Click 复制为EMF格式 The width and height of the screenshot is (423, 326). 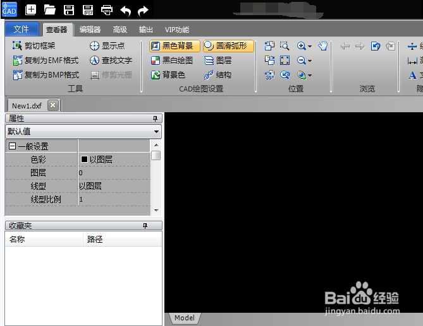[46, 61]
